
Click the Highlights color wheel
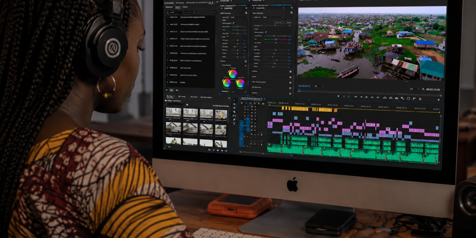tap(241, 83)
